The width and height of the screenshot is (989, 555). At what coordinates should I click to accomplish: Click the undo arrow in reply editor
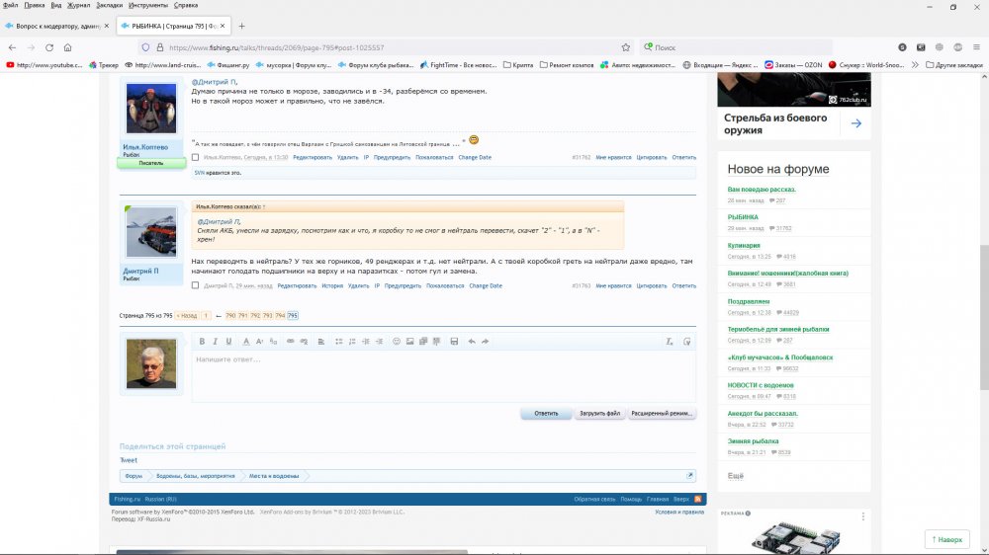[x=471, y=341]
